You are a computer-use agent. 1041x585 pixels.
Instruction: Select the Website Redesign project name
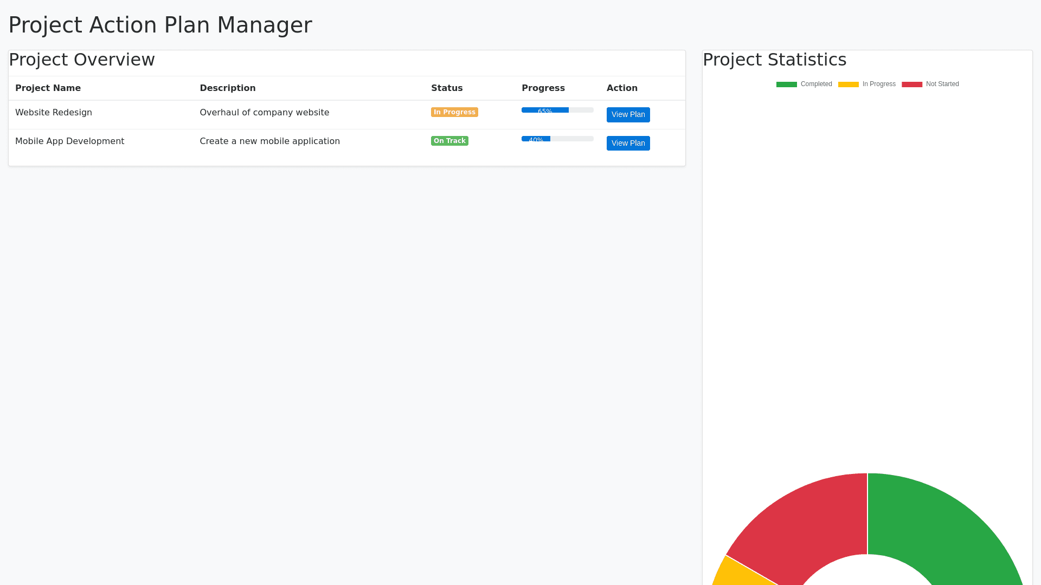(54, 113)
